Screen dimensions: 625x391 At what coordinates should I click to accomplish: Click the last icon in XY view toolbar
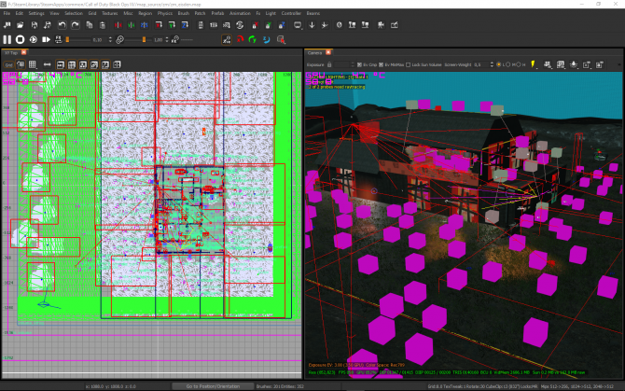coord(117,64)
